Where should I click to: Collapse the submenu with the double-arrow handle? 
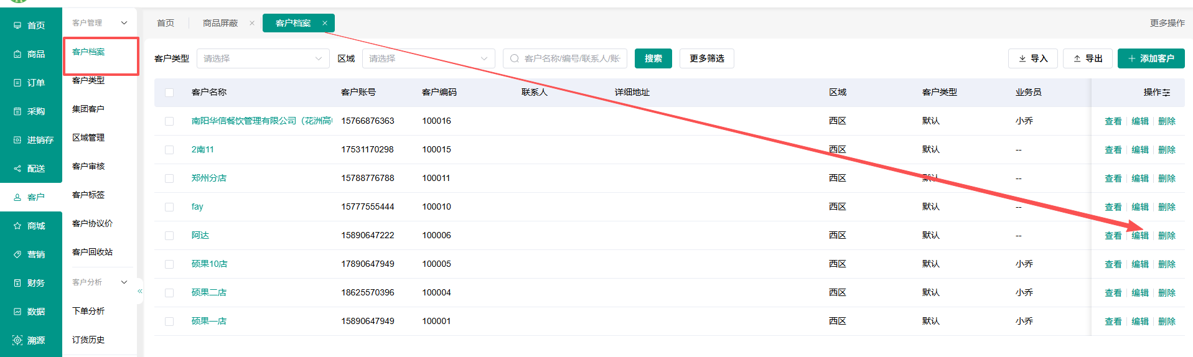(x=140, y=291)
